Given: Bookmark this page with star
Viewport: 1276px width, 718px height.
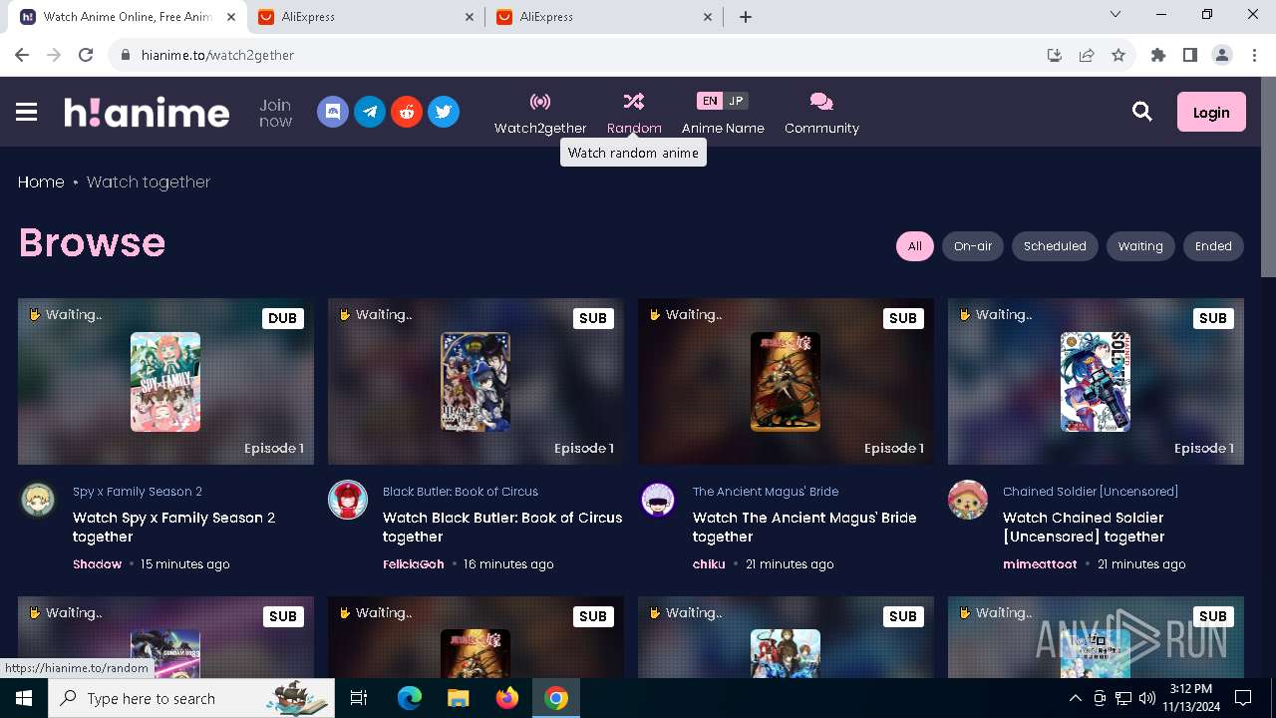Looking at the screenshot, I should coord(1118,55).
